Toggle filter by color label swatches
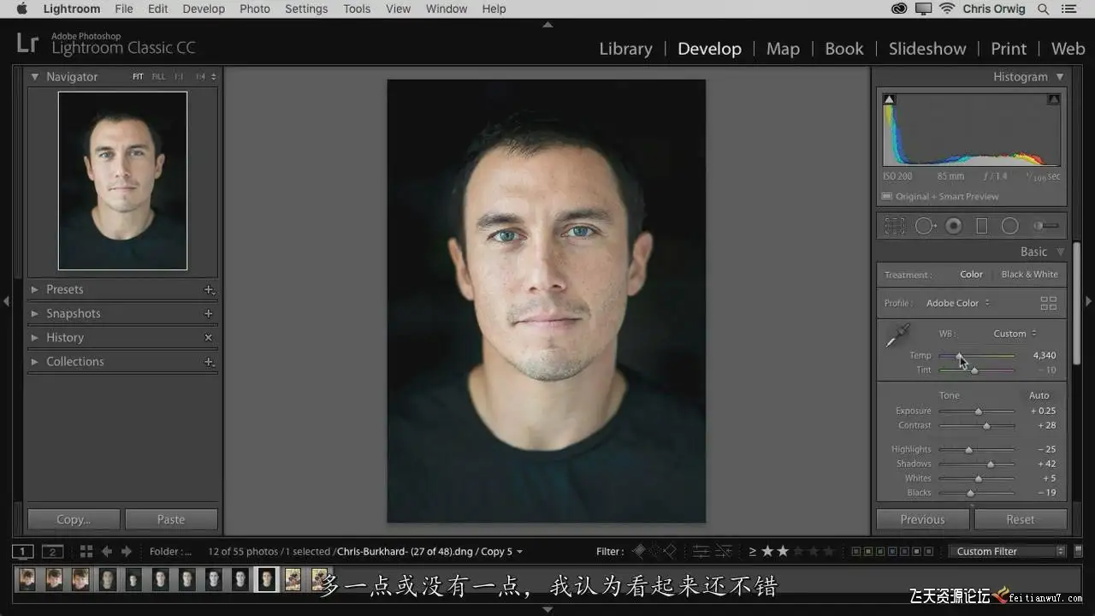Viewport: 1095px width, 616px height. (x=893, y=552)
